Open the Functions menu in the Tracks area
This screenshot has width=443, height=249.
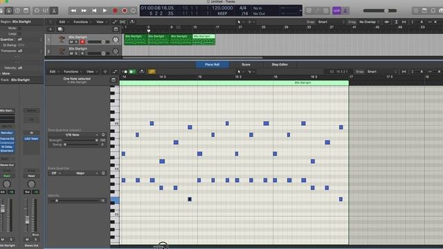click(82, 22)
